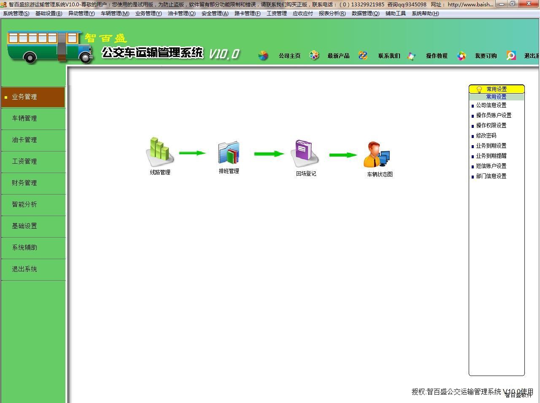
Task: Open the 基础设置(B) menu
Action: [x=49, y=14]
